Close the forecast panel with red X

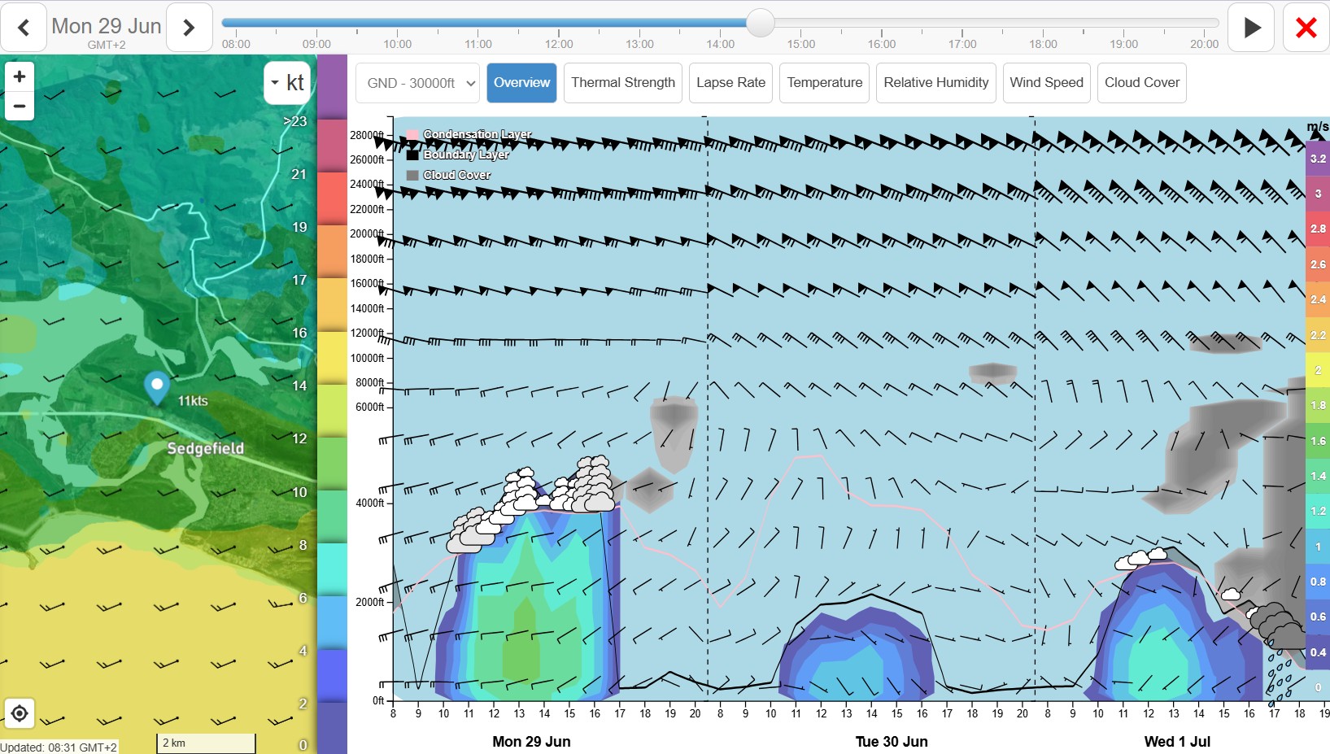coord(1306,28)
